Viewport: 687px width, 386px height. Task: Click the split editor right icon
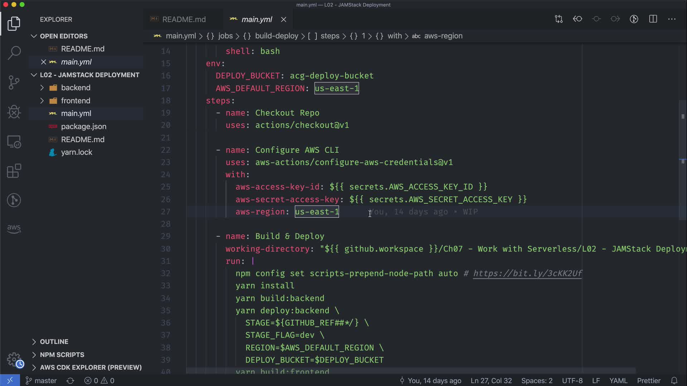(653, 19)
